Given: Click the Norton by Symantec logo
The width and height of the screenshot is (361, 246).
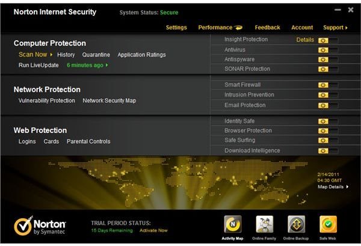Looking at the screenshot, I should tap(40, 226).
